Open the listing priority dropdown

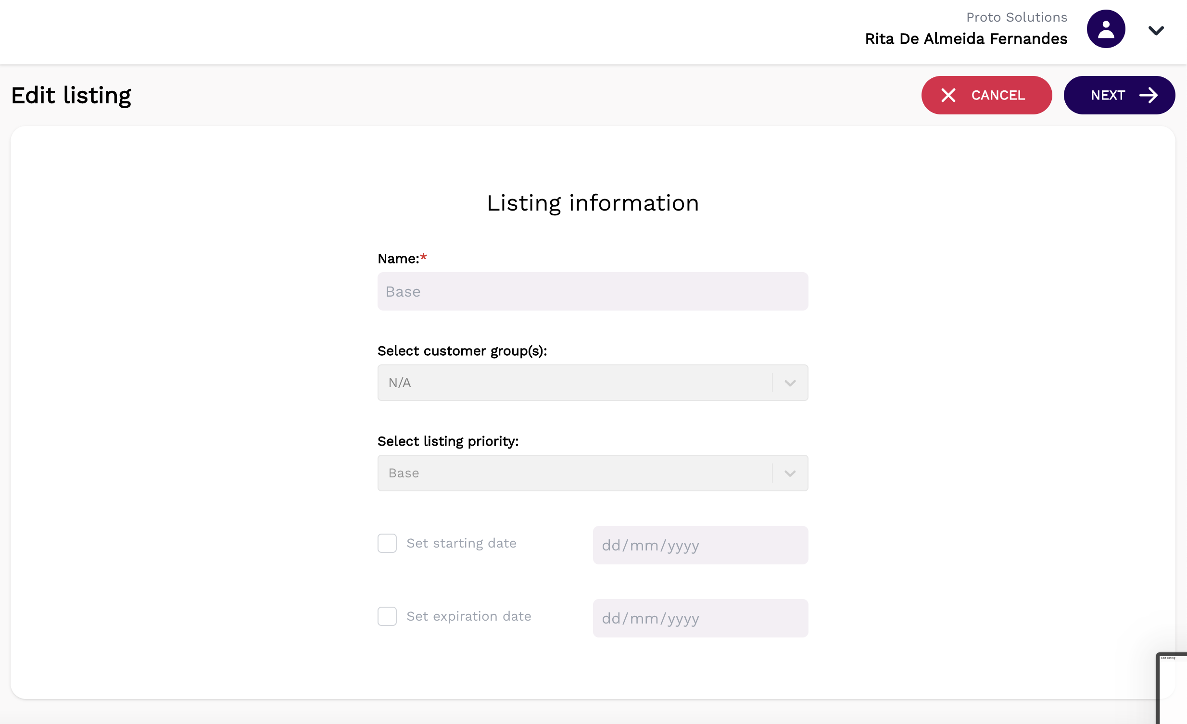[x=593, y=473]
